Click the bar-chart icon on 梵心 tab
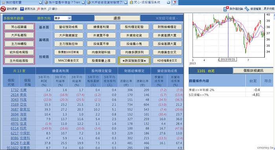This screenshot has height=150, width=275. point(132,2)
